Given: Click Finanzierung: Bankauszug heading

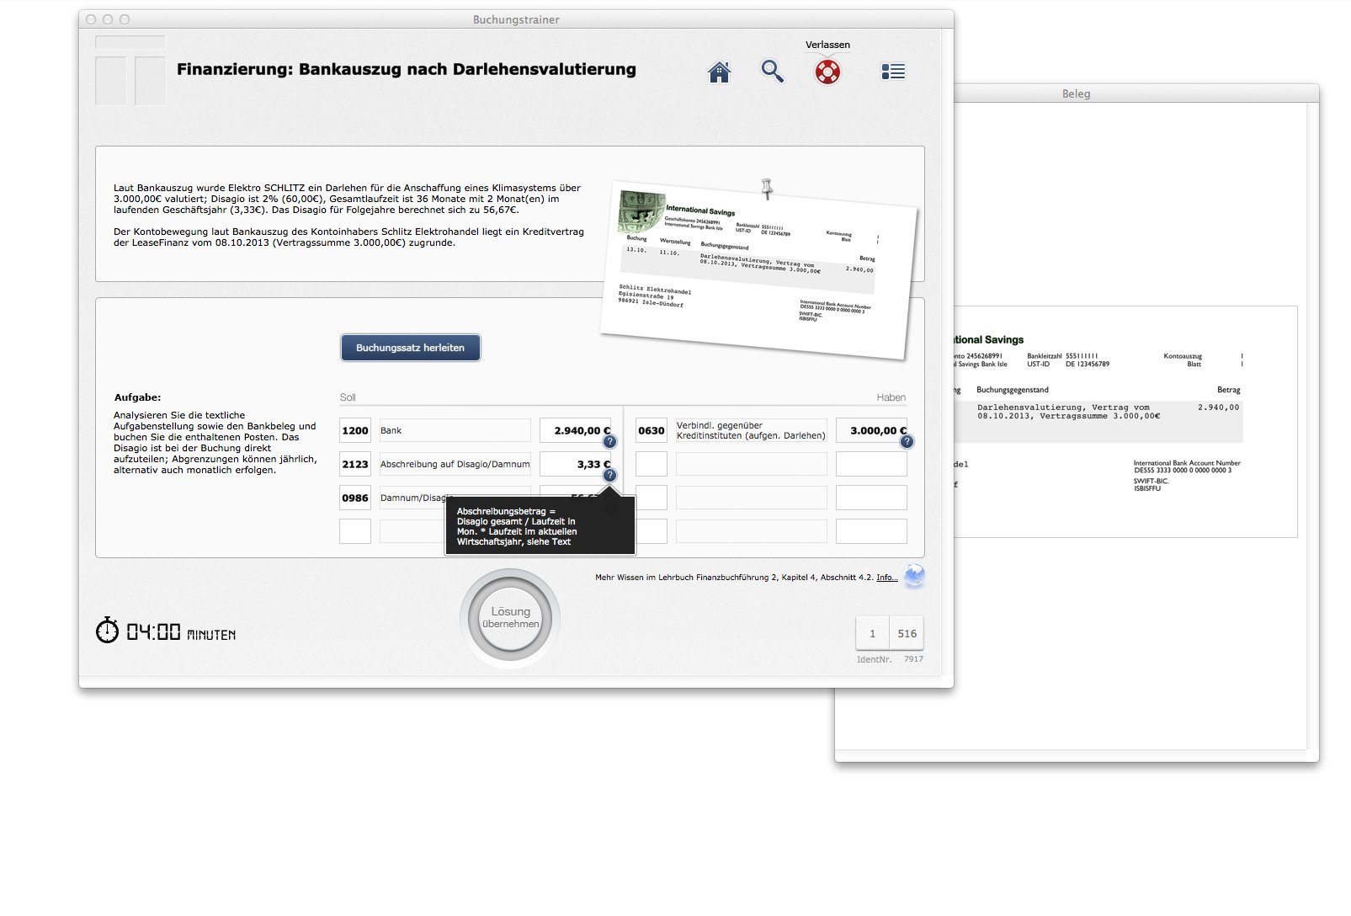Looking at the screenshot, I should 407,70.
